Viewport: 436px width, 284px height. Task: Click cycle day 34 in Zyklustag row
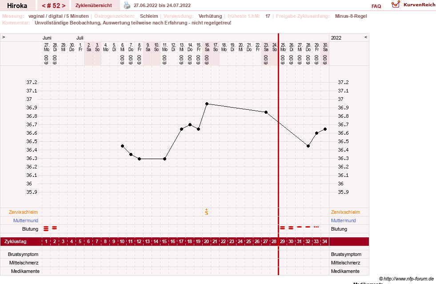tap(325, 241)
